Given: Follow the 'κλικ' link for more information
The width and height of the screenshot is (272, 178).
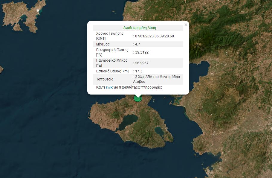Looking at the screenshot, I should coord(109,88).
